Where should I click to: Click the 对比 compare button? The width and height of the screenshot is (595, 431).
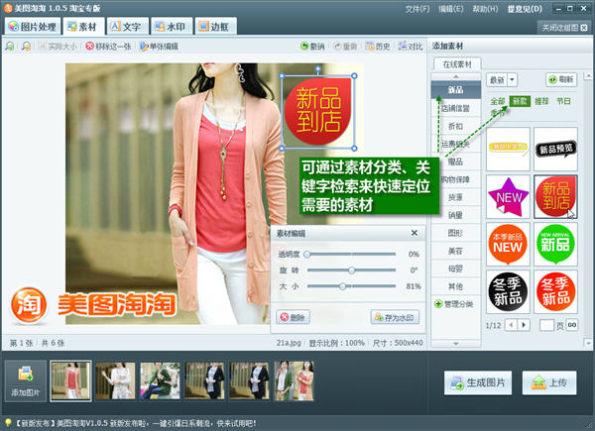(411, 47)
